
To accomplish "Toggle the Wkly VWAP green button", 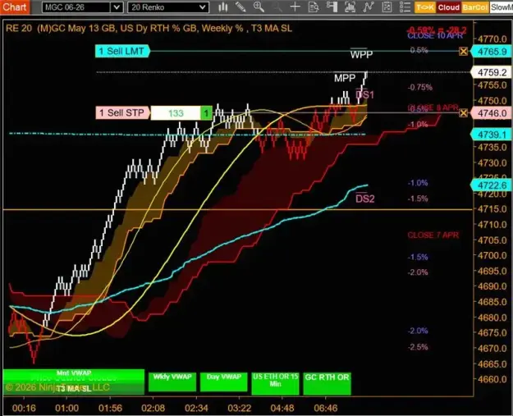I will coord(172,382).
